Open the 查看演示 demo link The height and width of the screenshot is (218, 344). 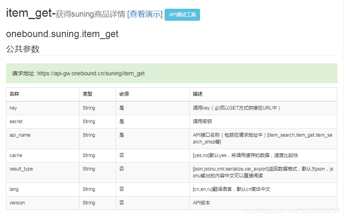coord(145,14)
